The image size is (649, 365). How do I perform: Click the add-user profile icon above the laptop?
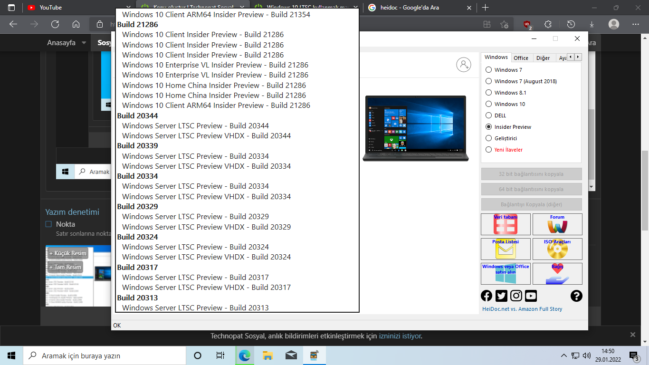tap(463, 65)
